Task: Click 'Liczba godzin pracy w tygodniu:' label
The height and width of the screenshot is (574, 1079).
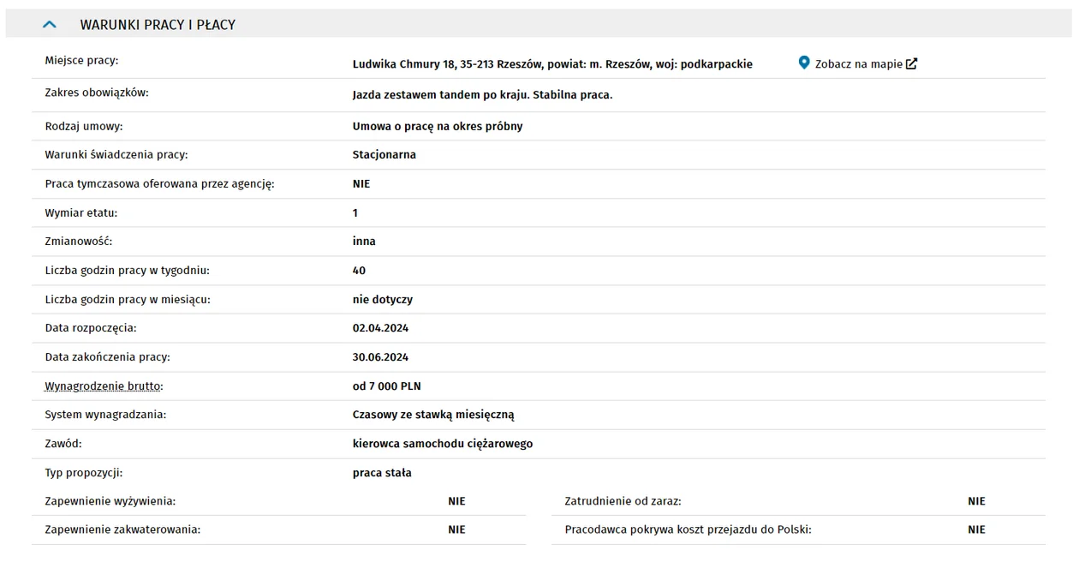Action: (x=128, y=271)
